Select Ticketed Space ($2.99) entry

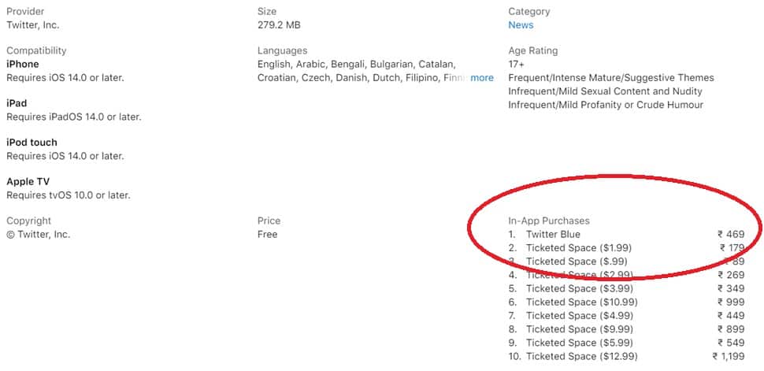point(626,275)
